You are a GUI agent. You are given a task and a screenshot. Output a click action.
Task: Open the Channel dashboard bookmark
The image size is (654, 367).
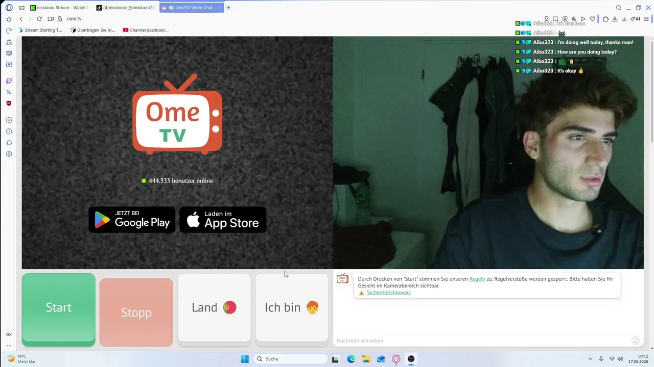146,30
